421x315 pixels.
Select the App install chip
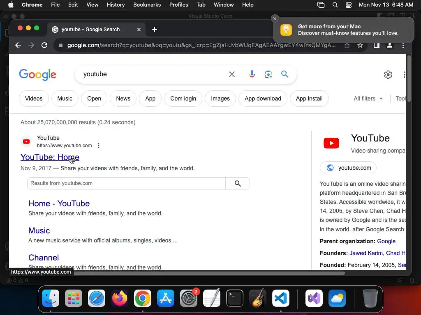coord(309,98)
